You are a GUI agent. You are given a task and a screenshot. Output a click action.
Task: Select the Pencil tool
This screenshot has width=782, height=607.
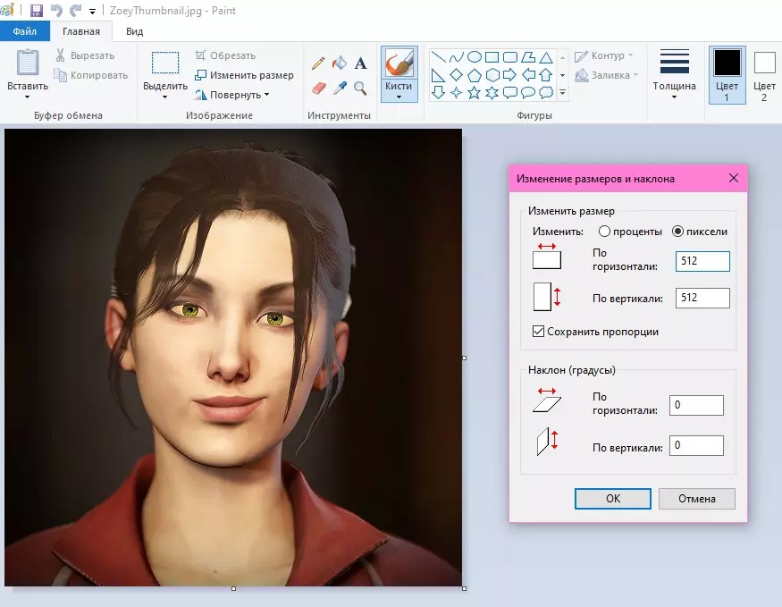coord(317,63)
